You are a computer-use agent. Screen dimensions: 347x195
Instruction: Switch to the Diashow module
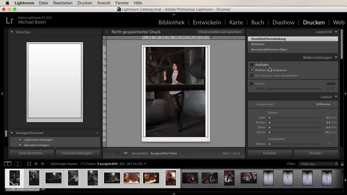(x=284, y=22)
